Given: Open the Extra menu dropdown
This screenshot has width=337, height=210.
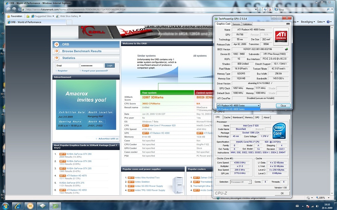Looking at the screenshot, I should (x=321, y=22).
